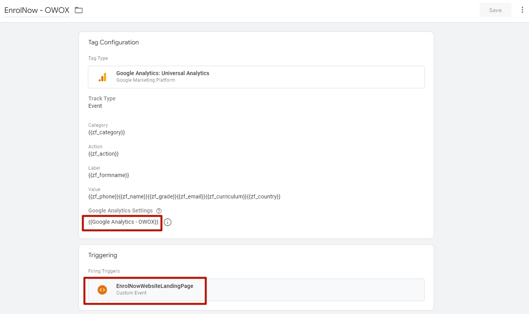Open the EnrolNowWebsiteLandingPage firing trigger
Image resolution: width=529 pixels, height=314 pixels.
pos(154,286)
